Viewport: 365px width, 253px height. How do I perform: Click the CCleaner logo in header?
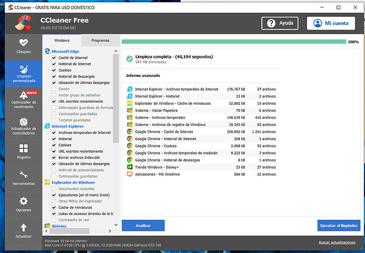[x=23, y=23]
